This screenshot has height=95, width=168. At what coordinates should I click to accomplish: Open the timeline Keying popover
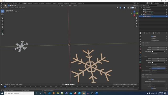[13, 84]
